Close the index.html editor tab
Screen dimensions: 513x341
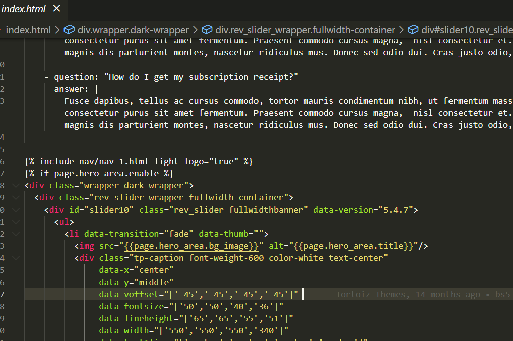pos(57,9)
